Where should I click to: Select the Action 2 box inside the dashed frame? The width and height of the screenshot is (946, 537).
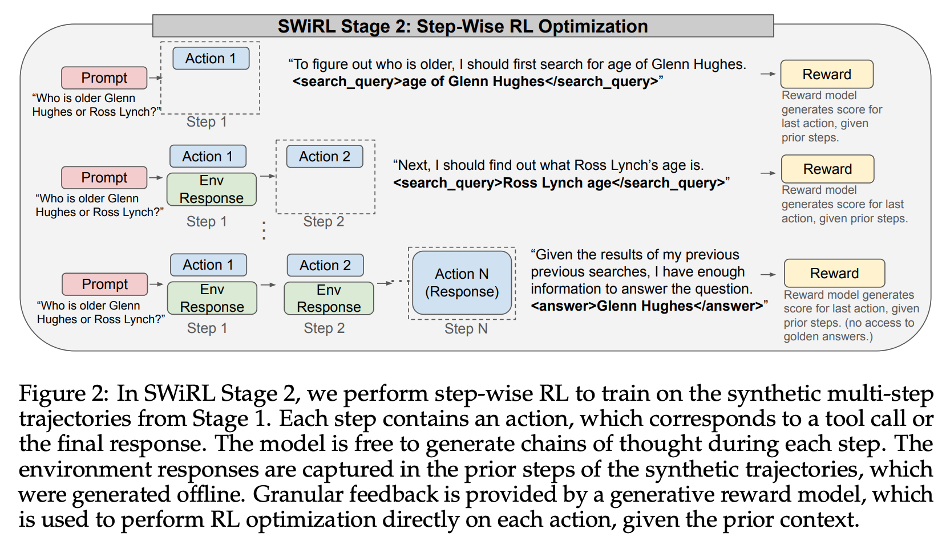click(x=324, y=156)
